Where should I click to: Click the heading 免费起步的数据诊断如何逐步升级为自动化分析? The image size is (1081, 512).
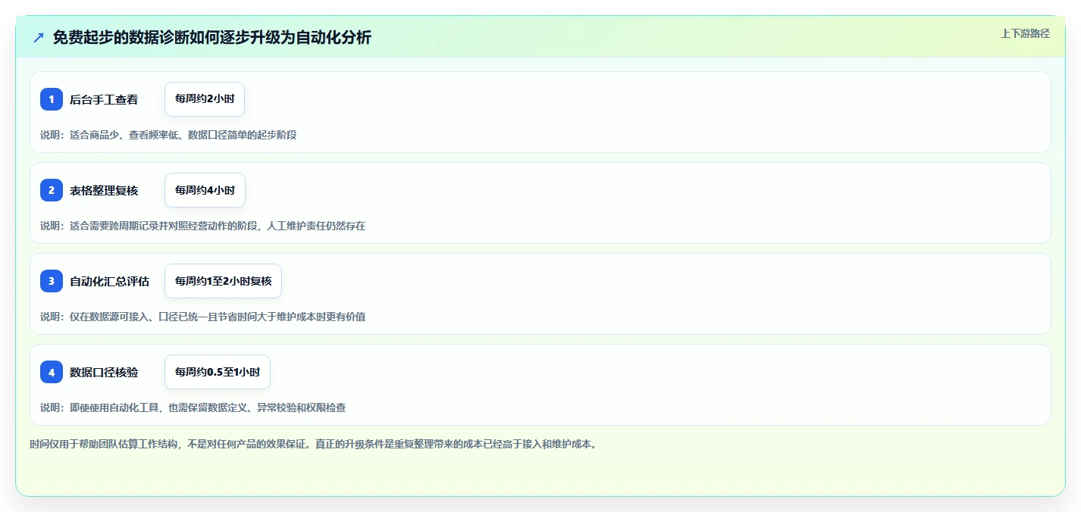pyautogui.click(x=212, y=38)
